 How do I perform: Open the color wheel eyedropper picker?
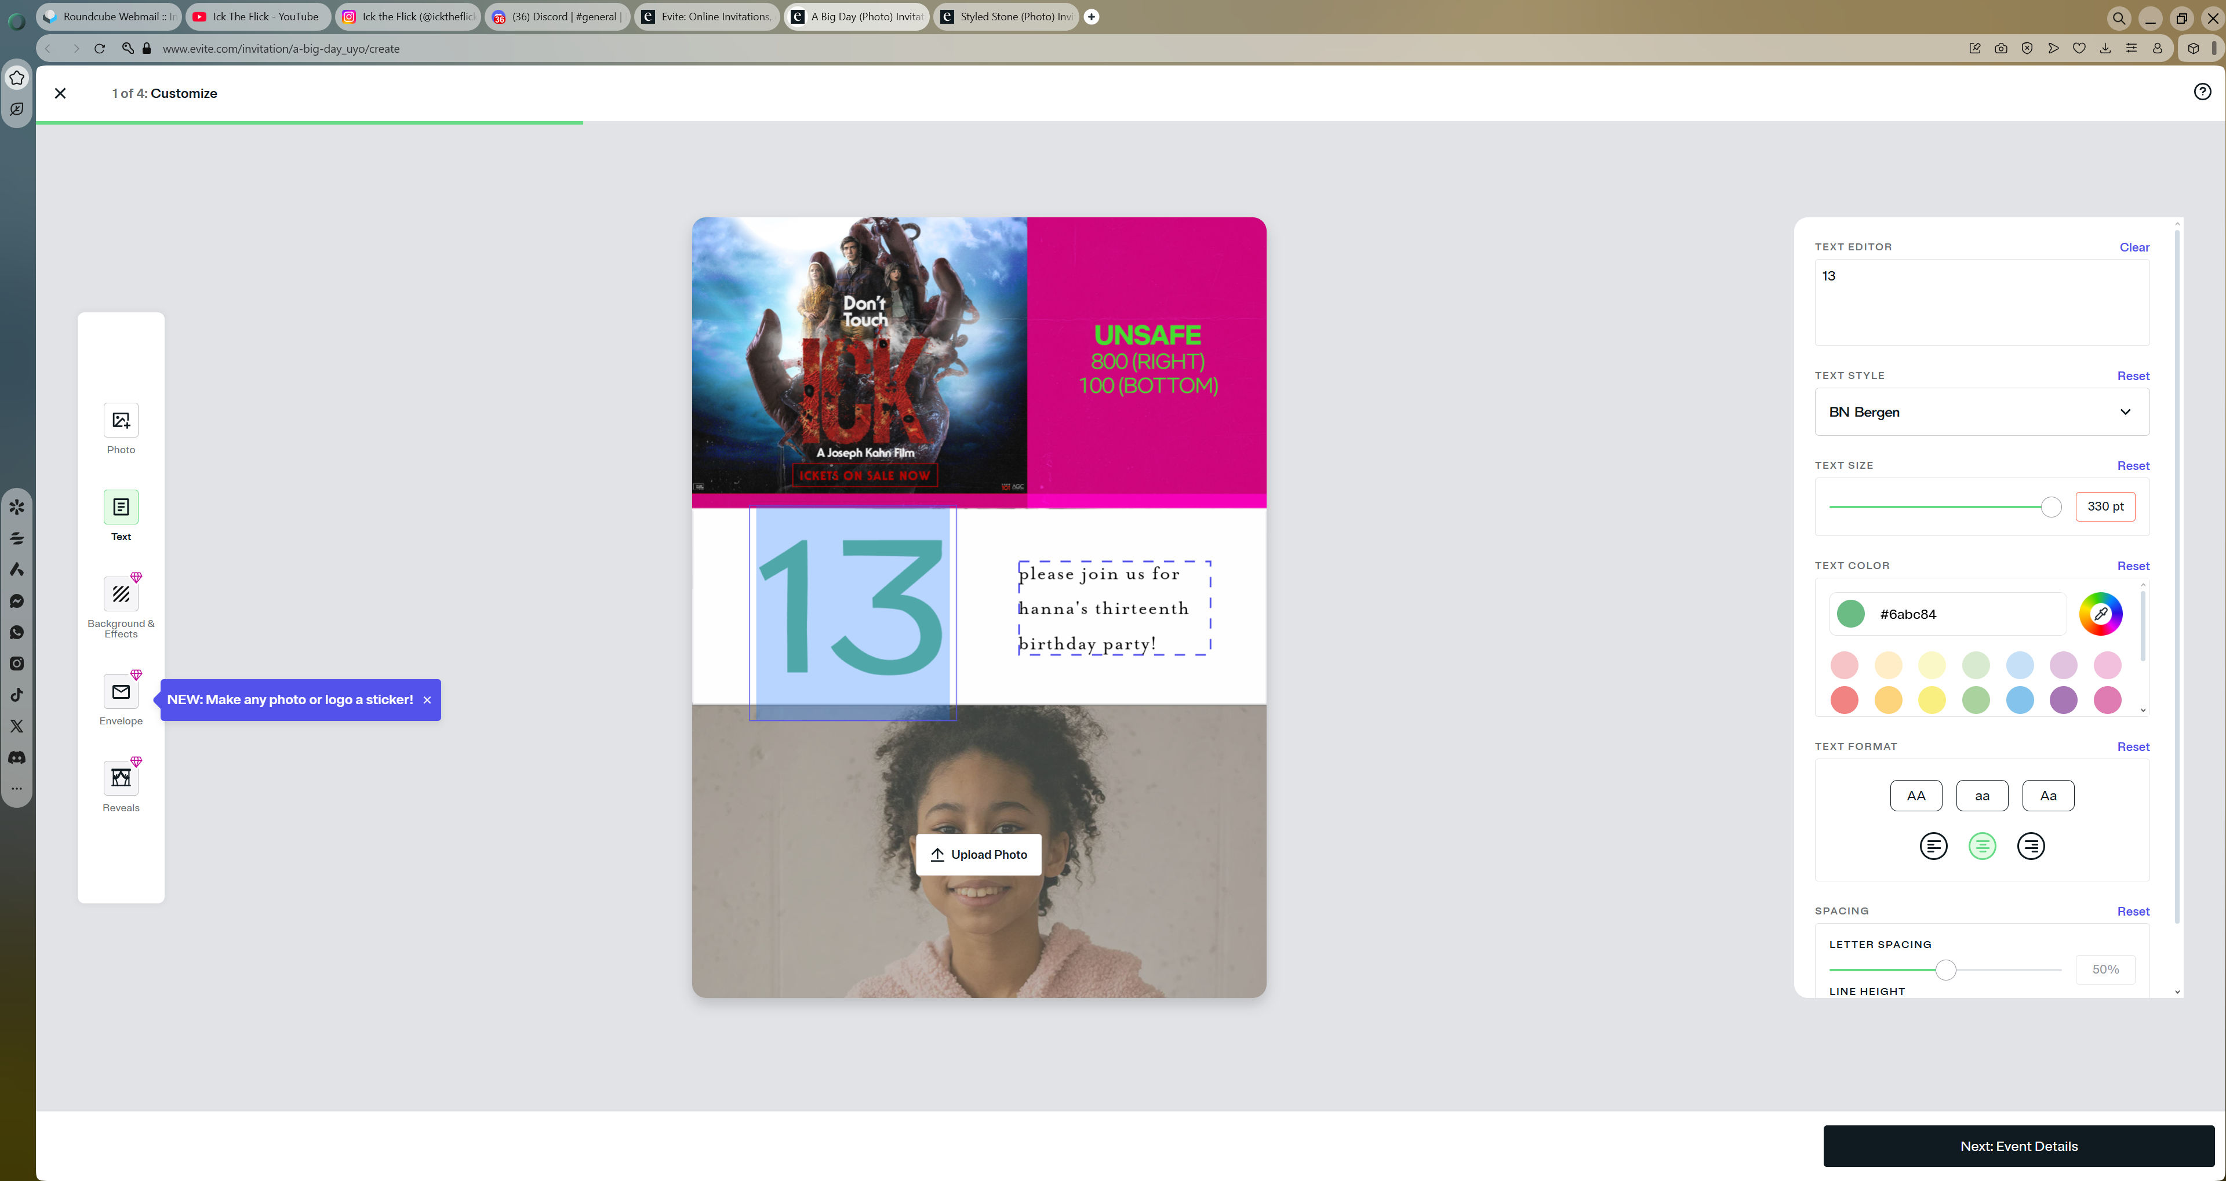point(2101,614)
